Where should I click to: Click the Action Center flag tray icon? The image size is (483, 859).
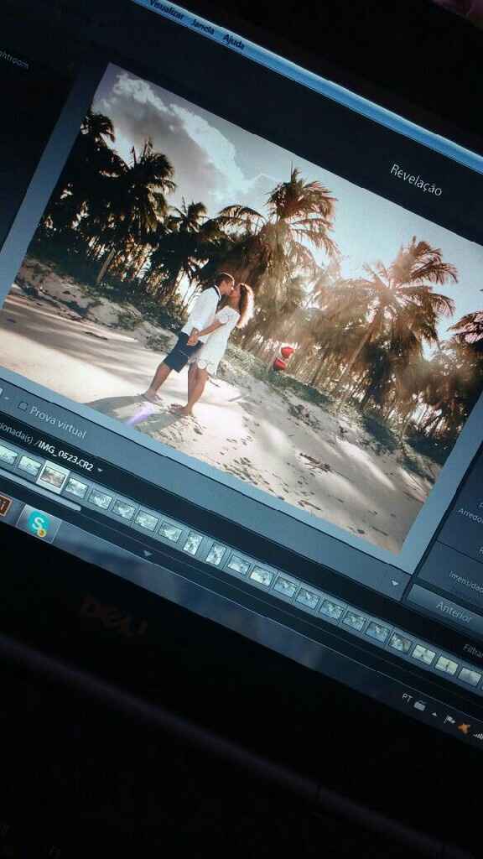[449, 720]
